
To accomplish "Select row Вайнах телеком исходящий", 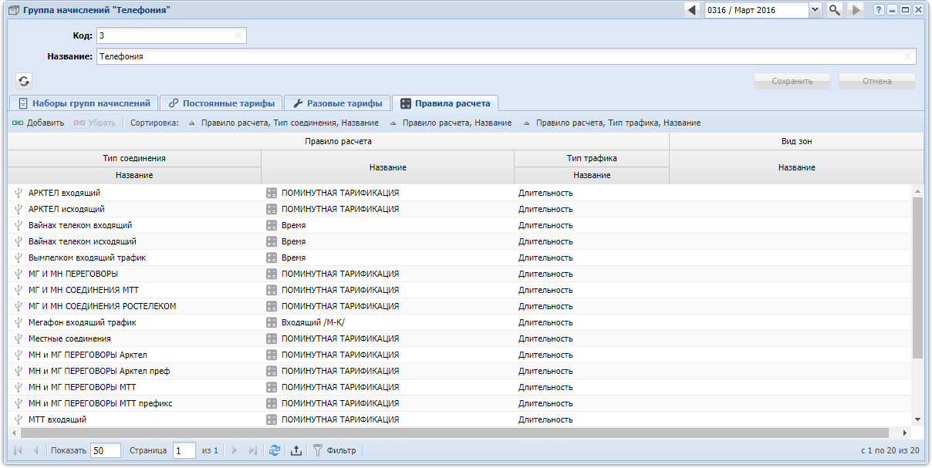I will click(460, 241).
